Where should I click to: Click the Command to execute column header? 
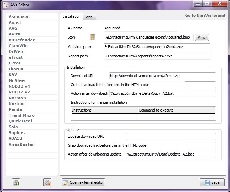pyautogui.click(x=177, y=110)
